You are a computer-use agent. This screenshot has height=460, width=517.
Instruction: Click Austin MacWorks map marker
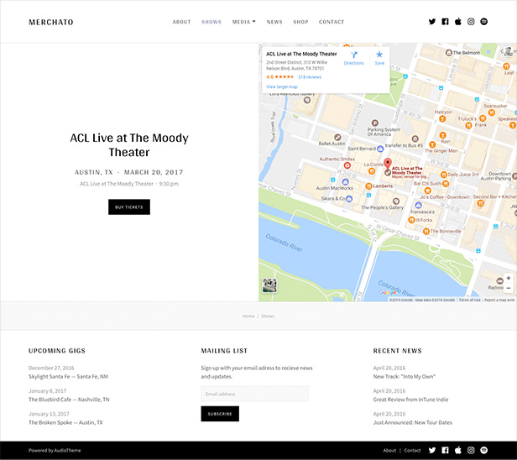point(345,181)
